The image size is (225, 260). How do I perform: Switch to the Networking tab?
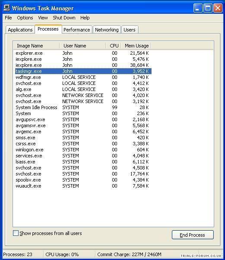[x=107, y=30]
